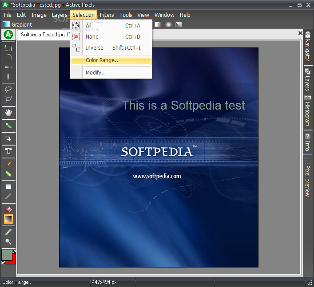Select the Text tool
Screen dimensions: 314x287
(x=8, y=151)
